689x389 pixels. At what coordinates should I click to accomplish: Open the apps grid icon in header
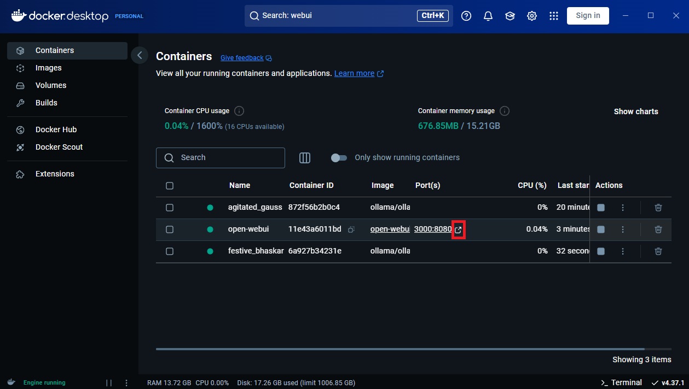[554, 16]
